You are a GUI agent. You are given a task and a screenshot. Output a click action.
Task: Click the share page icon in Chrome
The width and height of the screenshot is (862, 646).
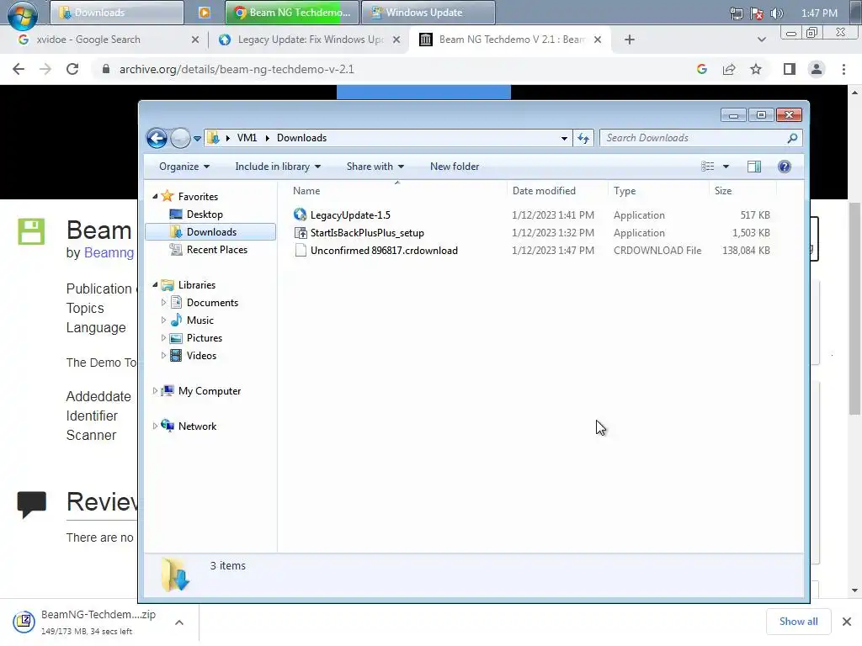coord(729,69)
